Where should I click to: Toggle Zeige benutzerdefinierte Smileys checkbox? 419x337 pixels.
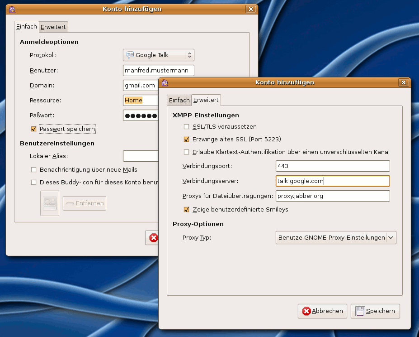coord(186,210)
